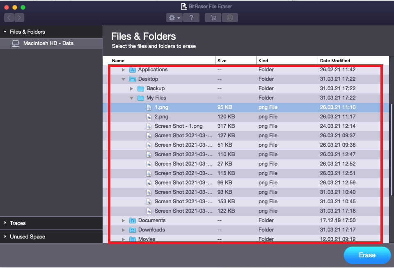394x268 pixels.
Task: Expand the Unused Space sidebar section
Action: (x=5, y=236)
